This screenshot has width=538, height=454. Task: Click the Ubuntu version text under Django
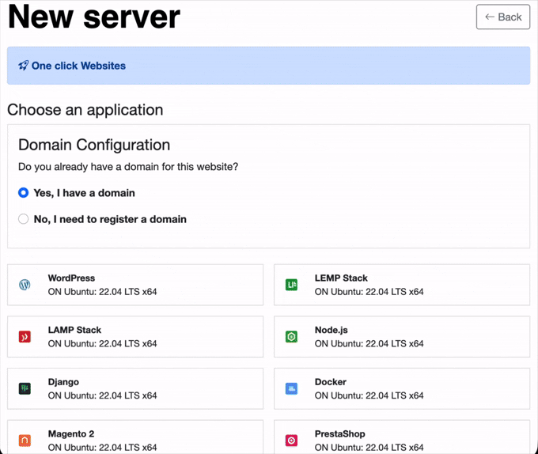(102, 395)
